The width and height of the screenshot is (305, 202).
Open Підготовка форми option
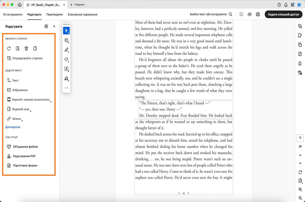tap(22, 165)
